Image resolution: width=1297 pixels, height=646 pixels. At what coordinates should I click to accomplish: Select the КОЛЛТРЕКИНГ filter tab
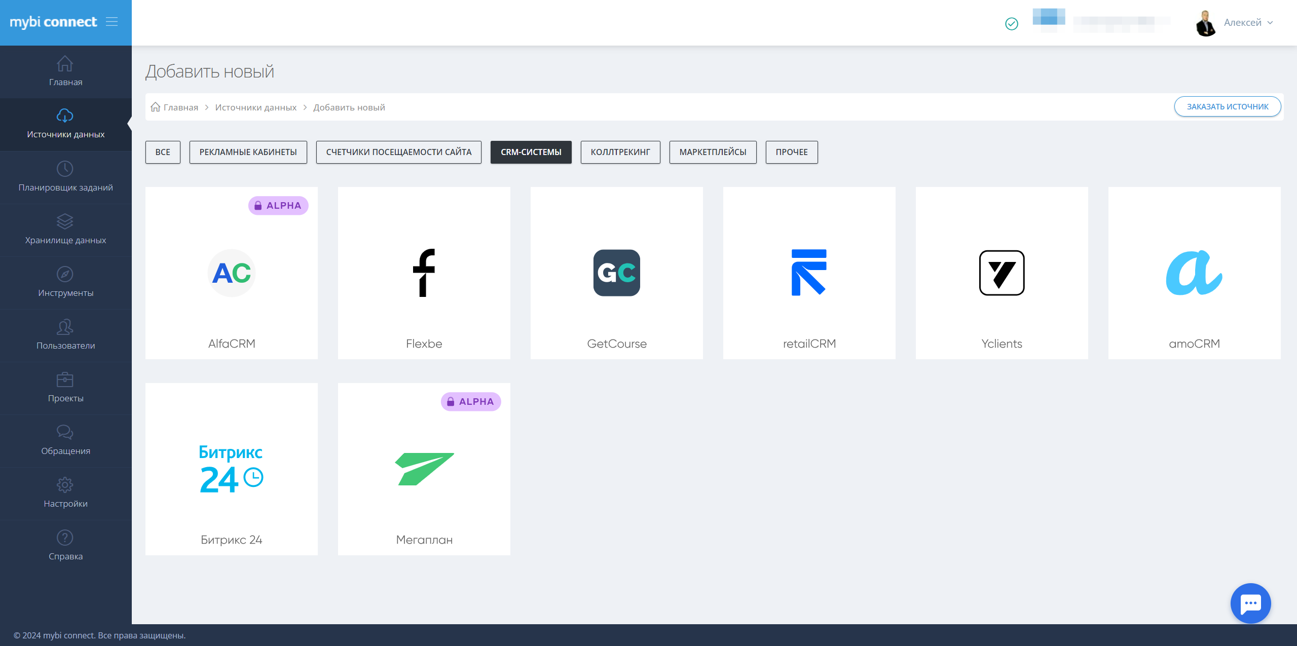point(620,152)
